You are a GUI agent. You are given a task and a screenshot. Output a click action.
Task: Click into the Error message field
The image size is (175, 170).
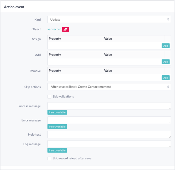click(109, 120)
